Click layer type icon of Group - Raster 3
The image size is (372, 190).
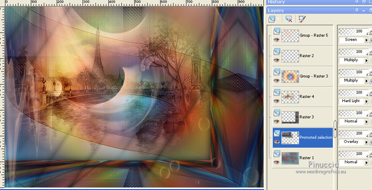click(x=276, y=72)
